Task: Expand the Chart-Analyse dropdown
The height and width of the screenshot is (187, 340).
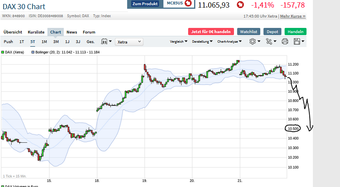Action: tap(229, 41)
